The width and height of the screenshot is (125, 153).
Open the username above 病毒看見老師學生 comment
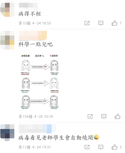[38, 129]
